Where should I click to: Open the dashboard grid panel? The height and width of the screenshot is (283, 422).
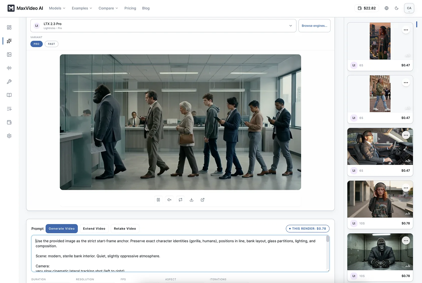9,27
